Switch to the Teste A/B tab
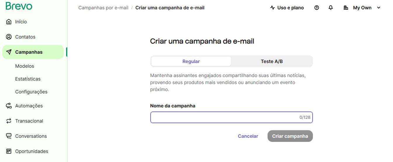Screen dimensions: 393x162 [272, 61]
